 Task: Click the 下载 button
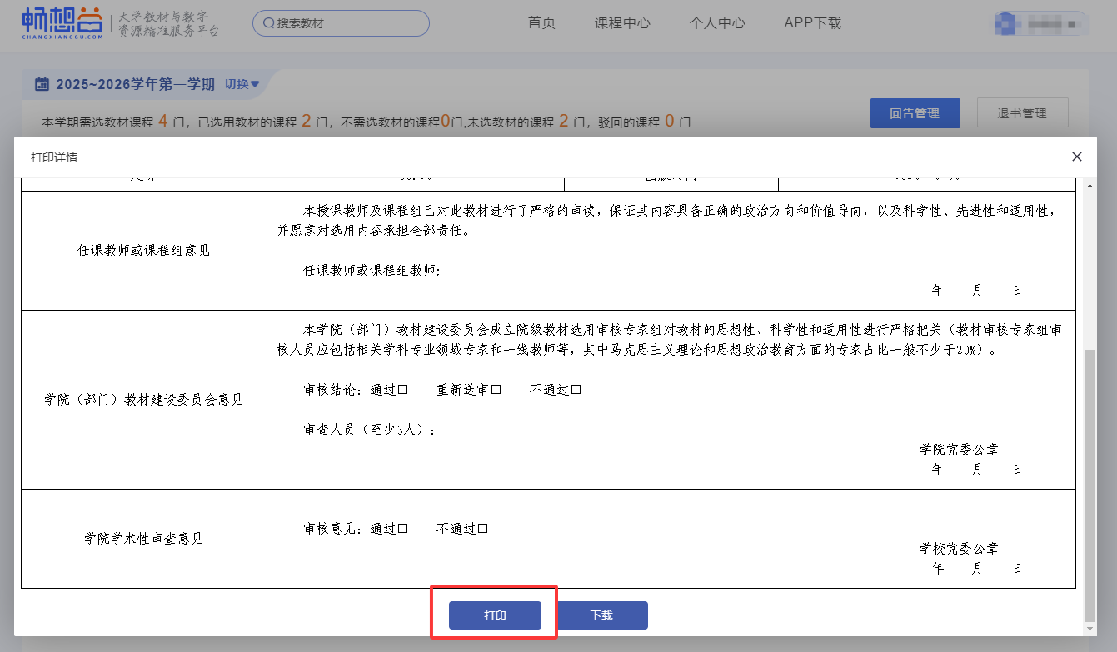[x=601, y=615]
